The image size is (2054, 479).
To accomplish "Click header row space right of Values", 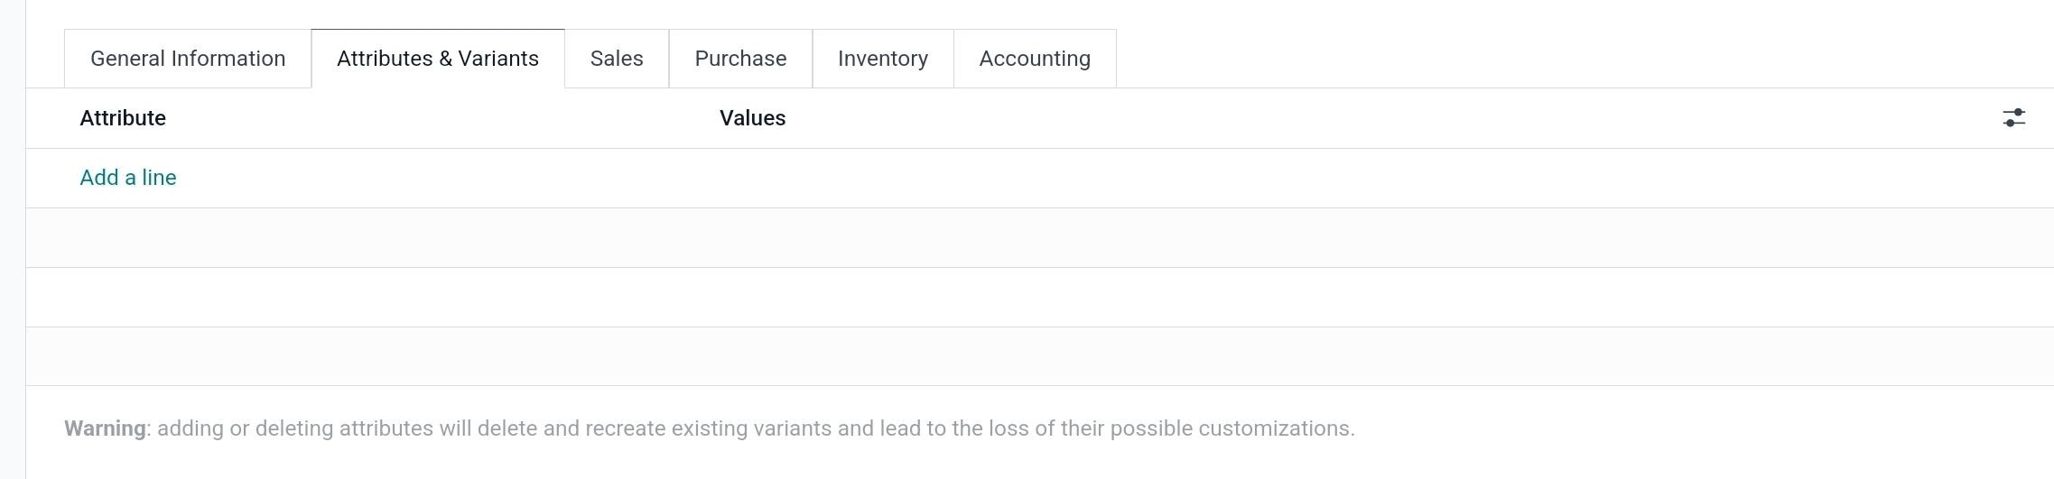I will pyautogui.click(x=1354, y=118).
